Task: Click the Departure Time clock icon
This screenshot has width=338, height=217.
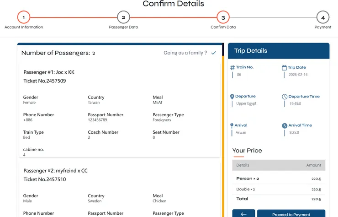Action: click(285, 97)
